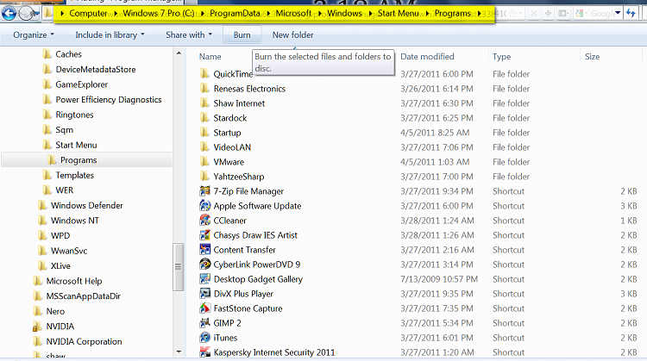Click the New folder button

(292, 35)
